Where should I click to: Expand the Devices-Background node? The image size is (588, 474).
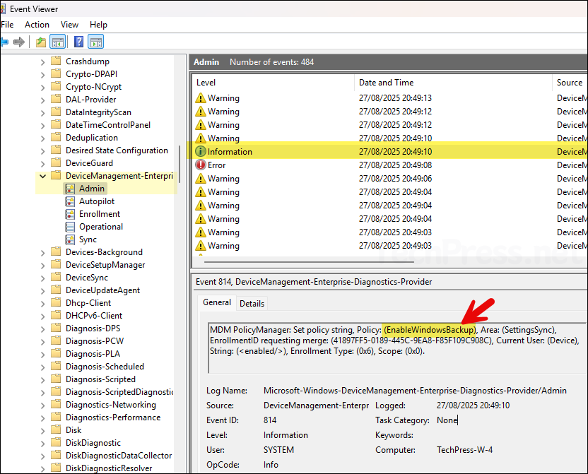coord(42,253)
